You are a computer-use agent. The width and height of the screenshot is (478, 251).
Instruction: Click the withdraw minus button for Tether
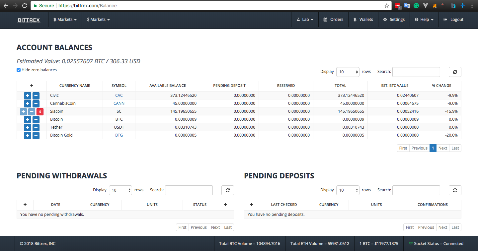[x=36, y=127]
